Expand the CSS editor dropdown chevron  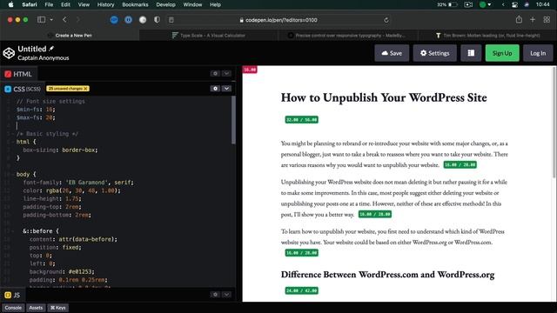(x=226, y=89)
